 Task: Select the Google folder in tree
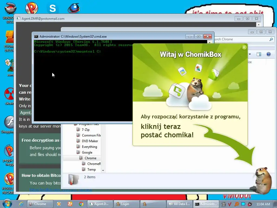point(84,152)
